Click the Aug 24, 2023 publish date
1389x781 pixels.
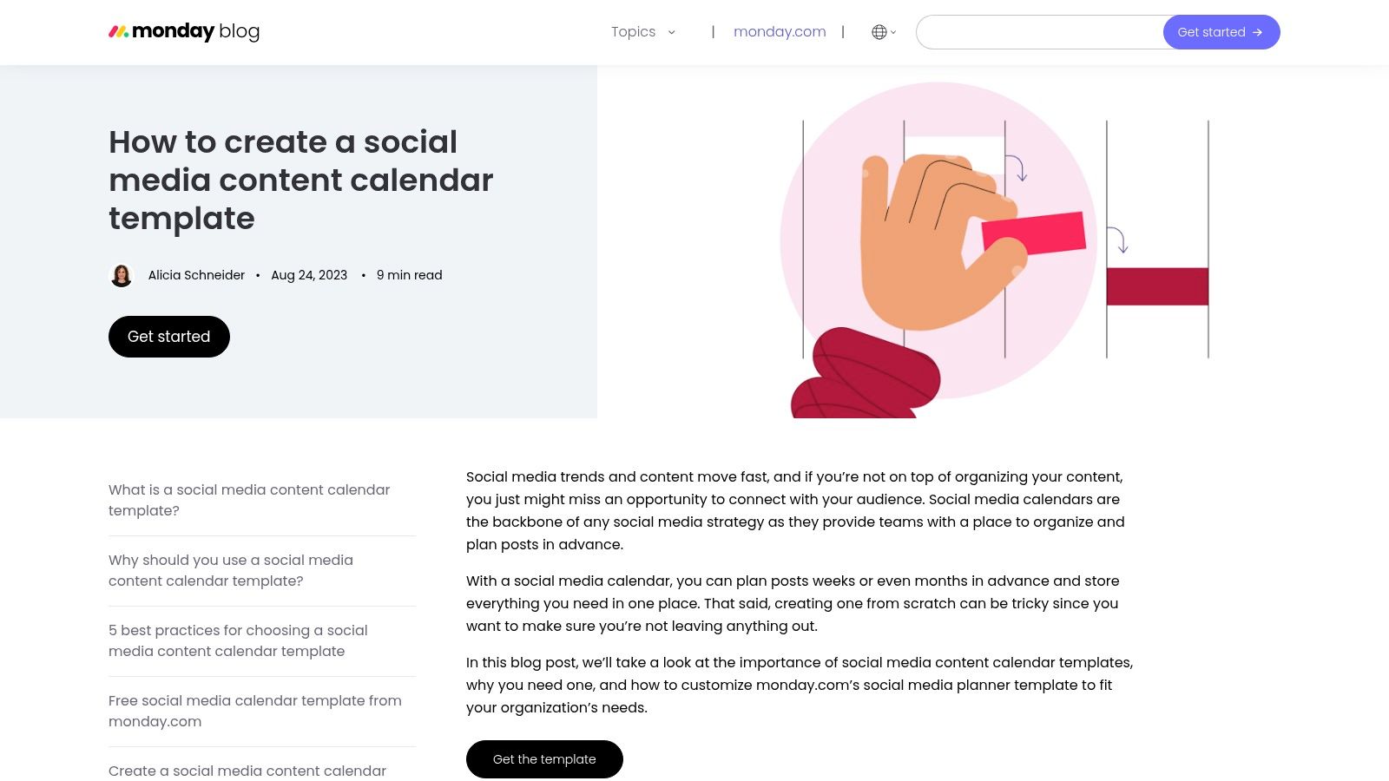(309, 275)
